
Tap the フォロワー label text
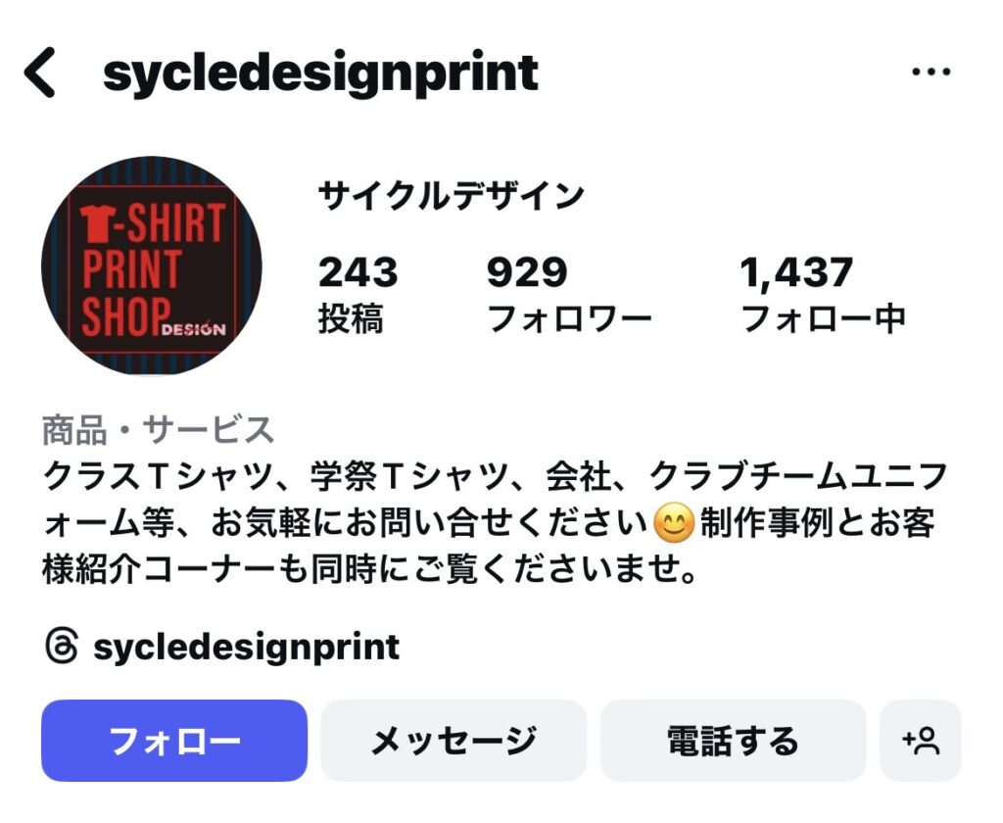pos(569,318)
